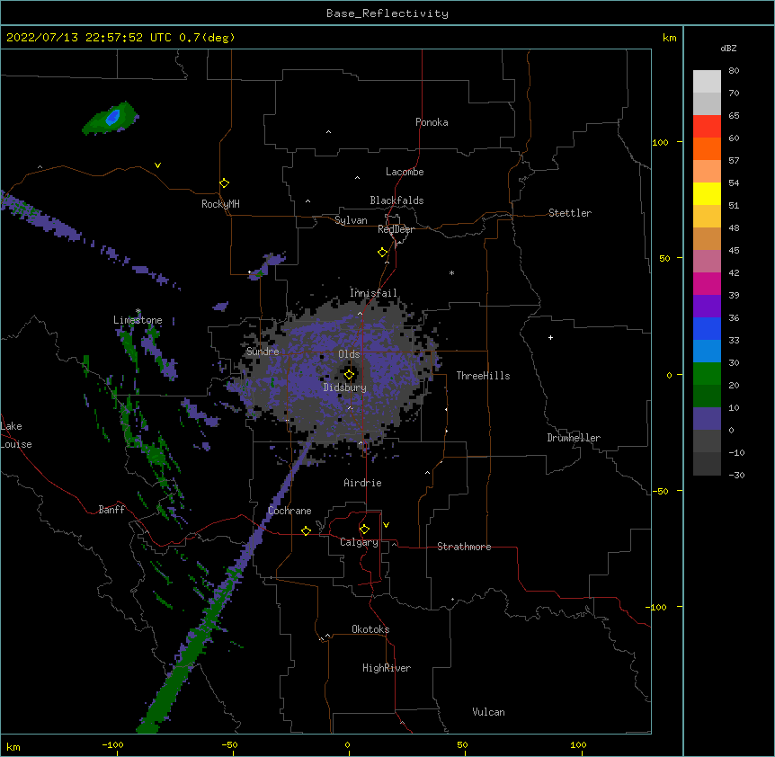The width and height of the screenshot is (775, 757).
Task: Pick the light blue swatch below the 33 label
Action: click(707, 351)
